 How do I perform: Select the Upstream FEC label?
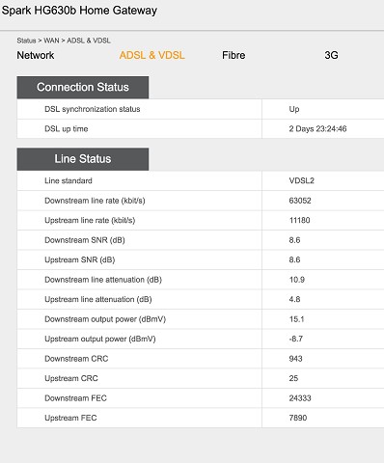pos(70,418)
